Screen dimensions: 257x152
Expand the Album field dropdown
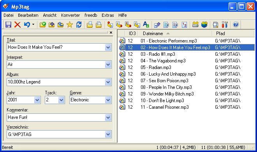(108, 82)
